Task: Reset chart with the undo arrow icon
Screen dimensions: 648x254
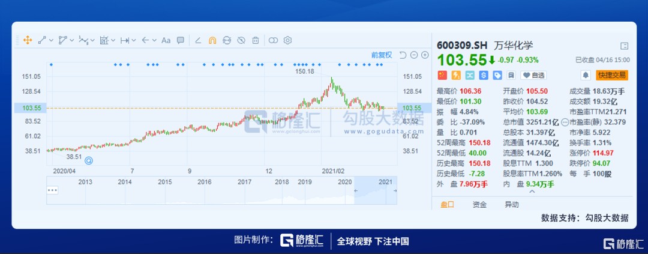Action: (403, 55)
